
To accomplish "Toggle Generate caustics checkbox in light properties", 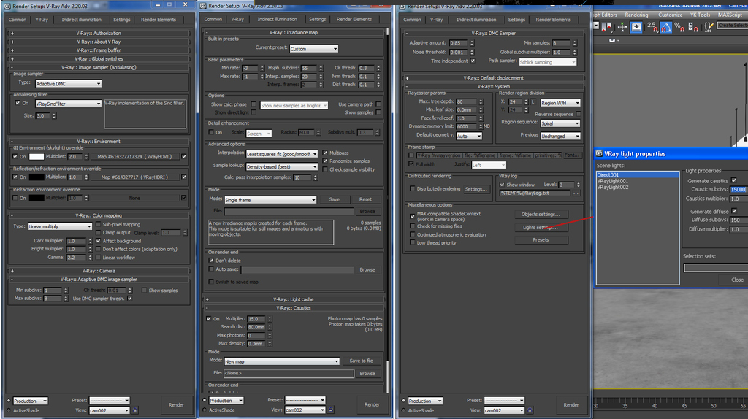I will click(733, 180).
